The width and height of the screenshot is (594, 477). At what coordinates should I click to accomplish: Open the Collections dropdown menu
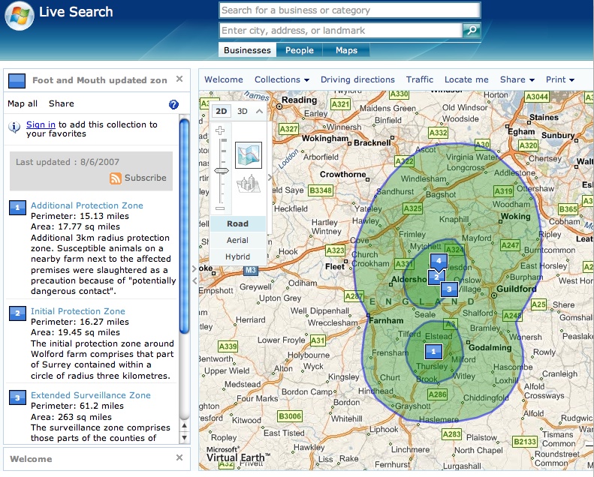click(282, 79)
